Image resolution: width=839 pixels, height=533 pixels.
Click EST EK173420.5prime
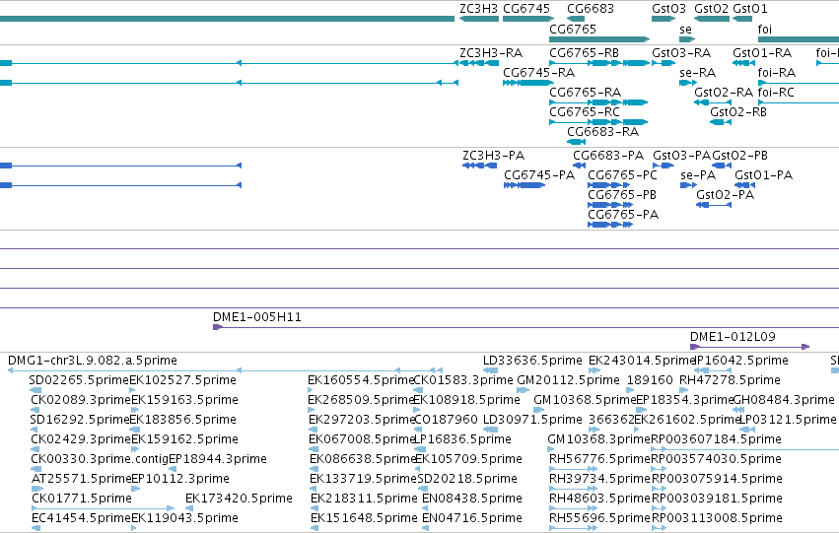click(189, 508)
